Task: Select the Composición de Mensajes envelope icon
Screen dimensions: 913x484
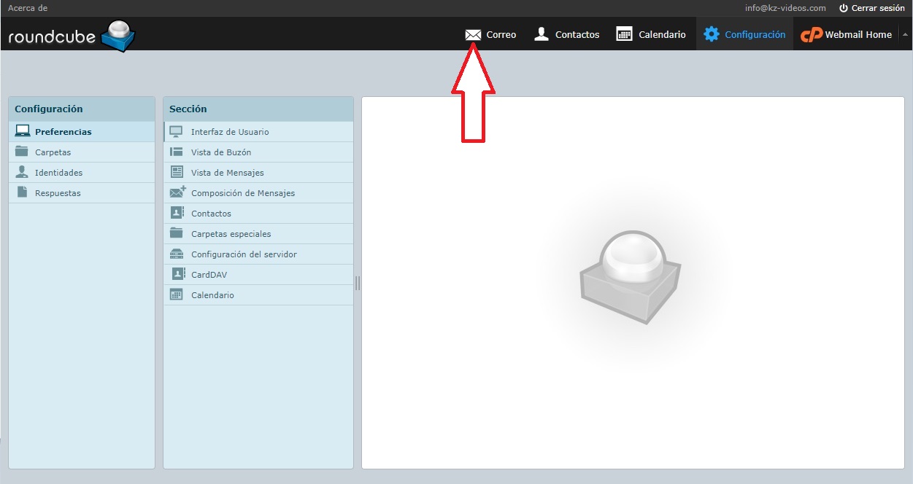Action: pyautogui.click(x=177, y=193)
